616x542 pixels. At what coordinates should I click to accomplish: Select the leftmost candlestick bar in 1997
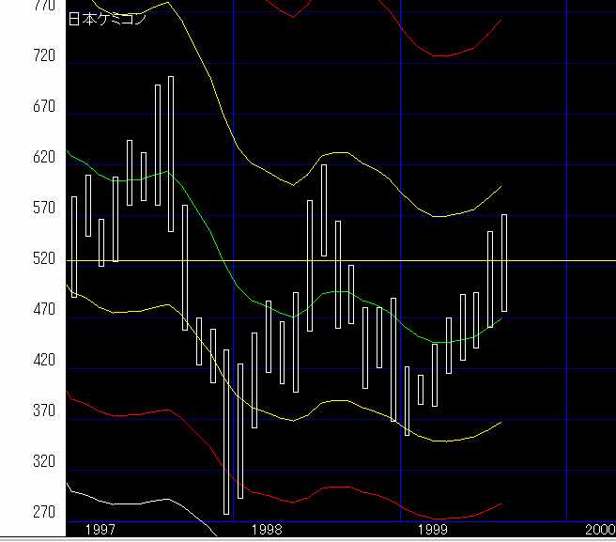point(74,247)
